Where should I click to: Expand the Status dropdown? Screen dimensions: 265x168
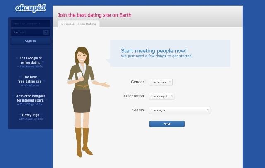click(x=179, y=110)
